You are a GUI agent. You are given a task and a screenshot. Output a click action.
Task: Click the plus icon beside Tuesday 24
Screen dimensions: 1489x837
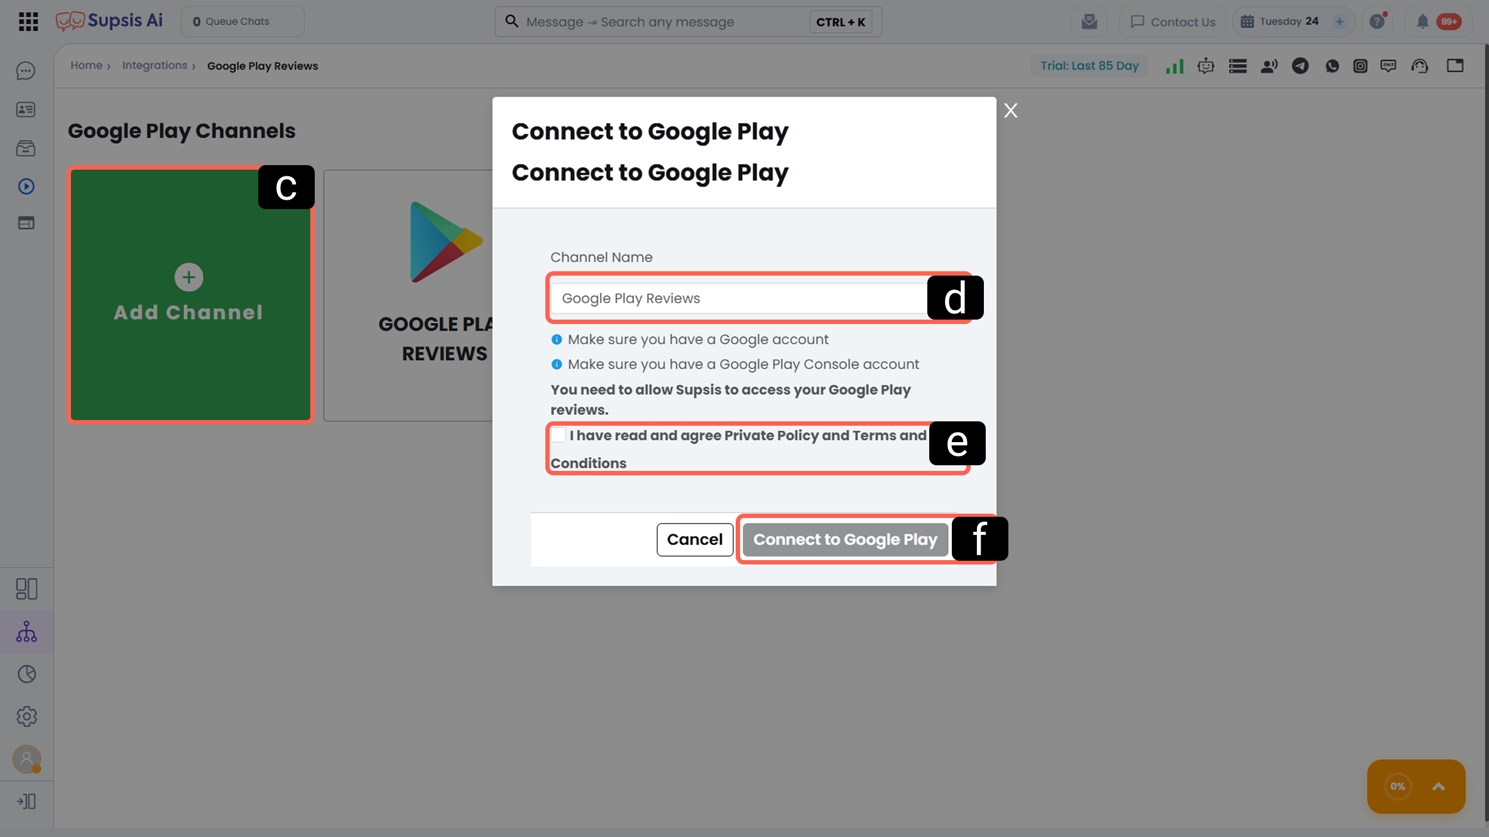[1339, 21]
